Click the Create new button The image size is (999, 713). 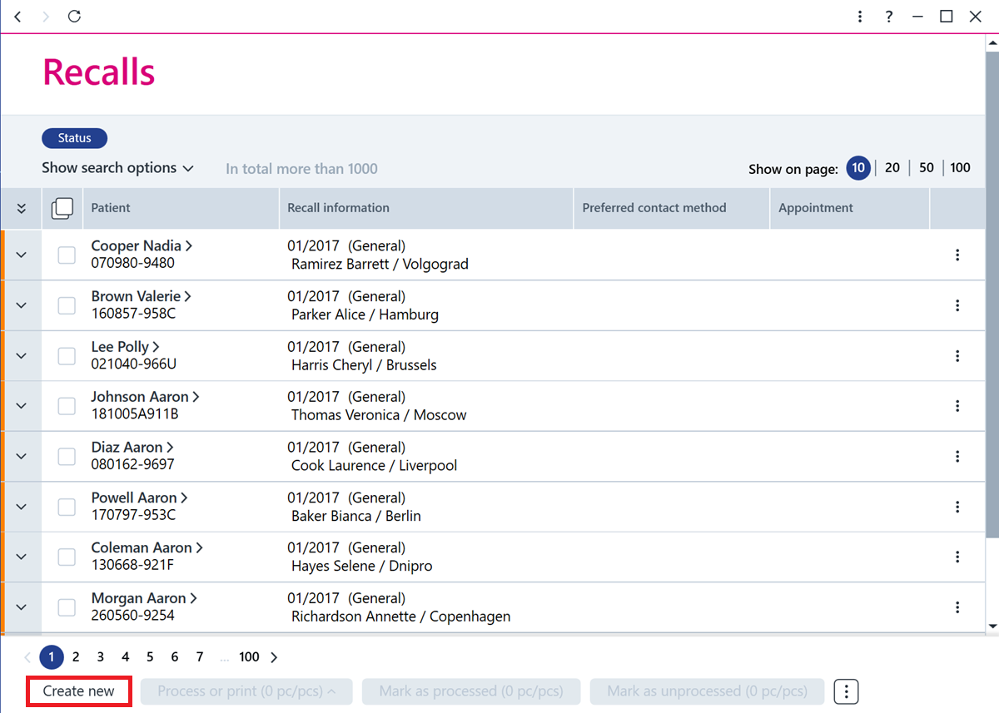[x=79, y=691]
